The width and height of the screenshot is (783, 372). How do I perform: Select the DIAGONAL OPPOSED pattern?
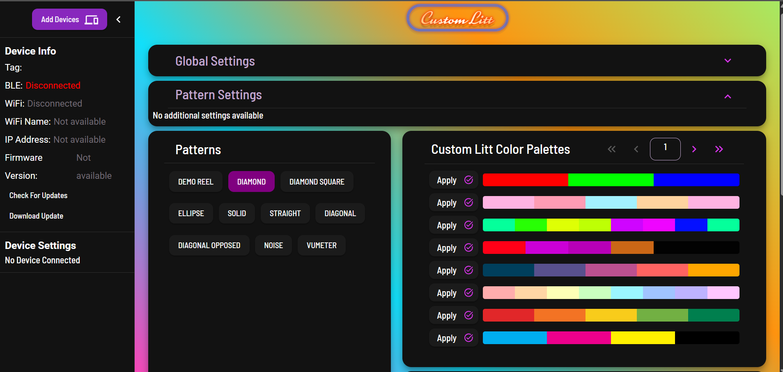209,245
